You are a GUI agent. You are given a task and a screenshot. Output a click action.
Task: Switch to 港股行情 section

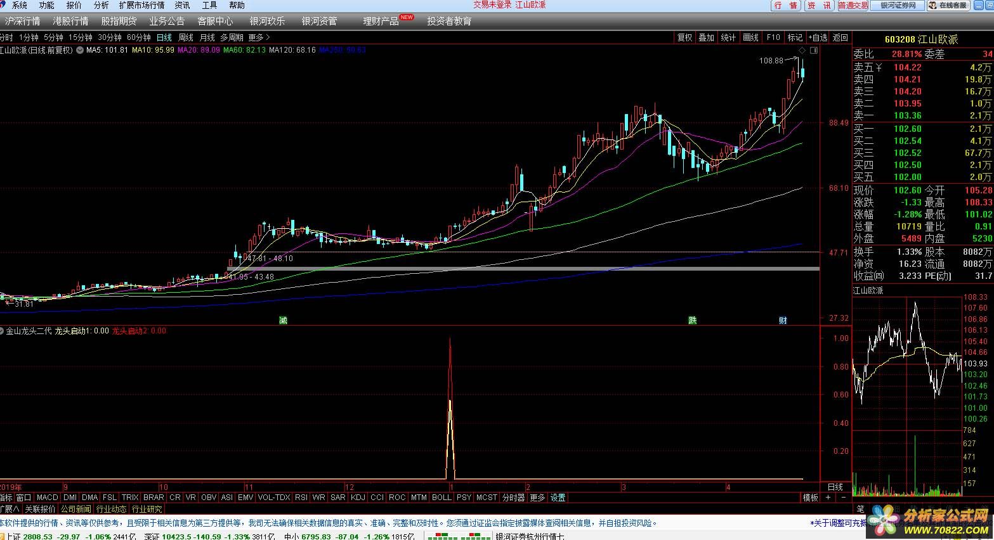70,21
